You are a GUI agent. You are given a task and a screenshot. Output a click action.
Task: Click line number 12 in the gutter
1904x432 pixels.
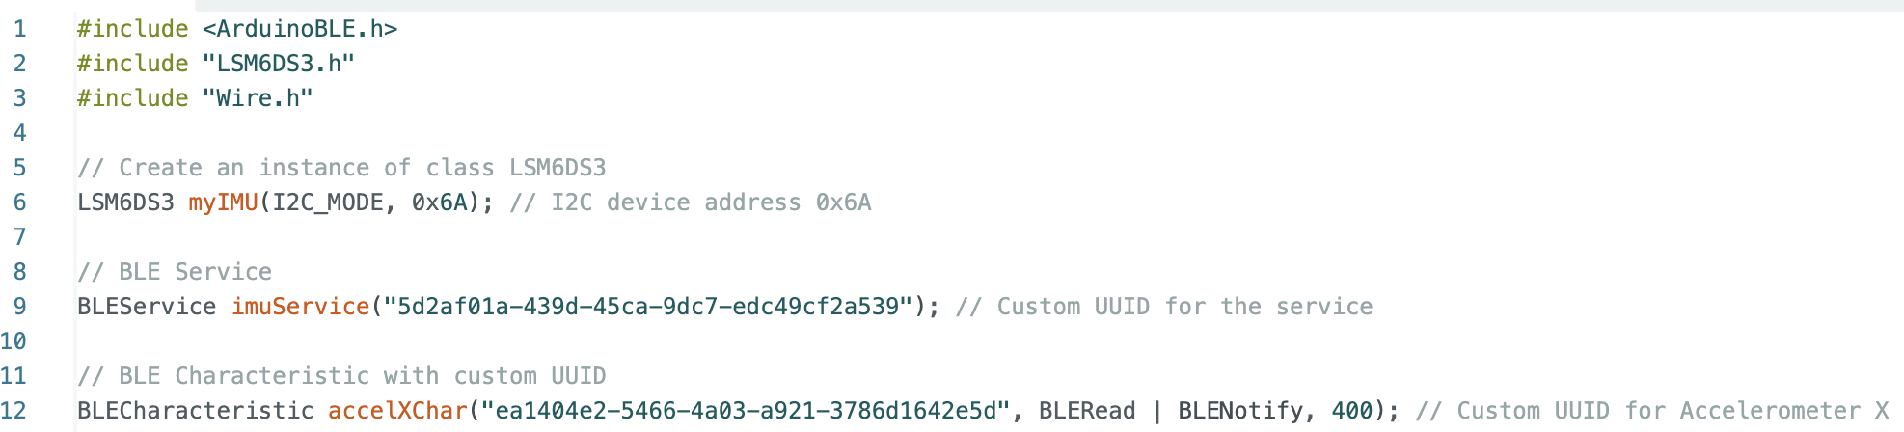[x=14, y=411]
